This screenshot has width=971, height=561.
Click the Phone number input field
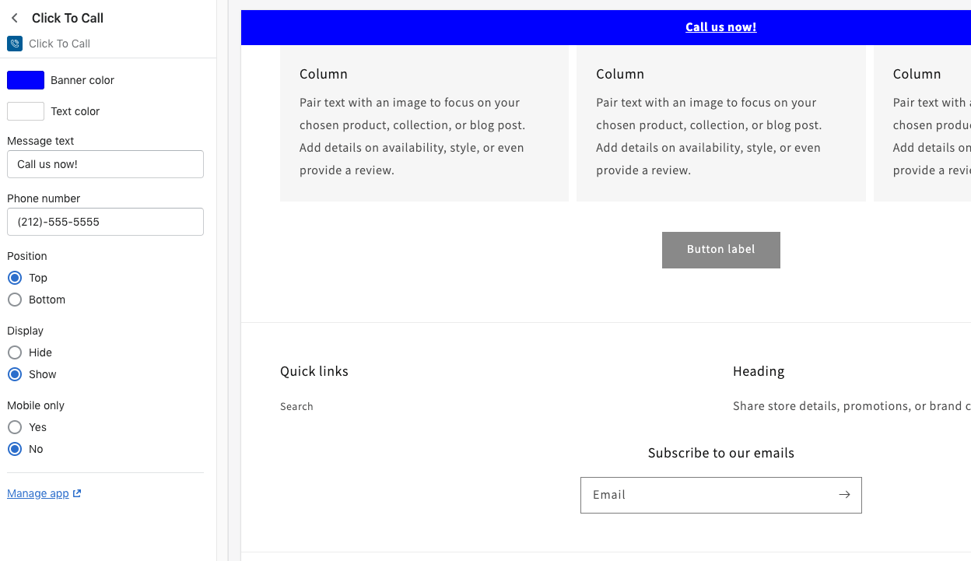[x=105, y=222]
